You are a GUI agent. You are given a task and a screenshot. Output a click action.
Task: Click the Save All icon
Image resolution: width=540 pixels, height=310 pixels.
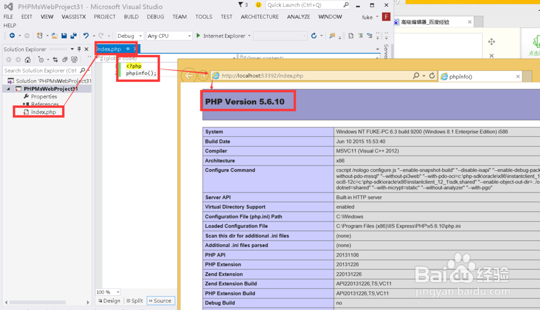73,36
